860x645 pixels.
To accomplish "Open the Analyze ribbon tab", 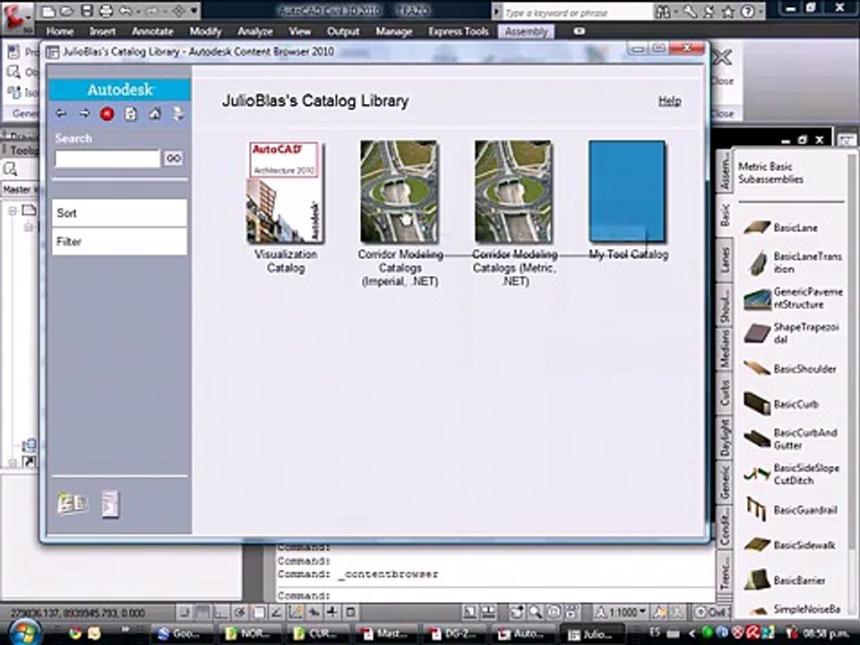I will point(255,31).
